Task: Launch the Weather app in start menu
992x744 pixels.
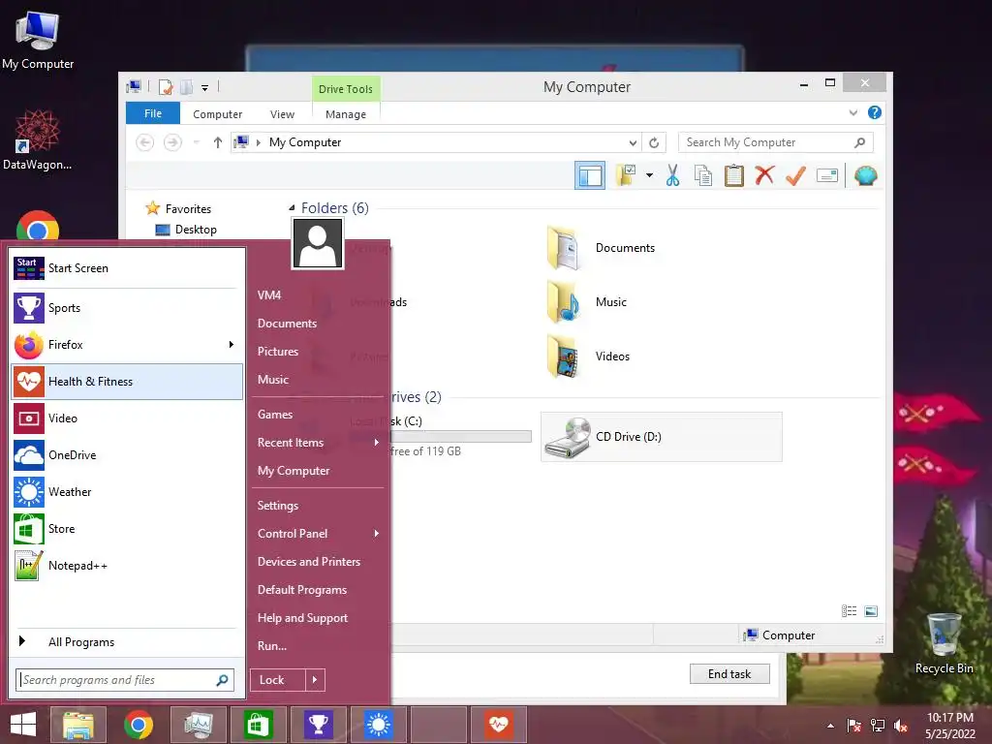Action: tap(127, 491)
